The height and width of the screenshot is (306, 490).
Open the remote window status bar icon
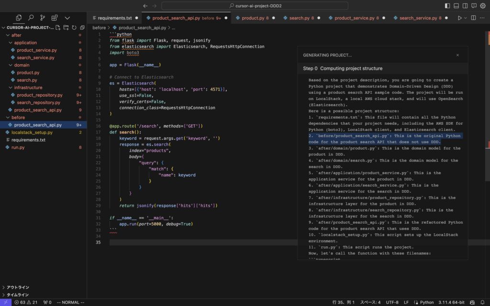tap(6, 302)
